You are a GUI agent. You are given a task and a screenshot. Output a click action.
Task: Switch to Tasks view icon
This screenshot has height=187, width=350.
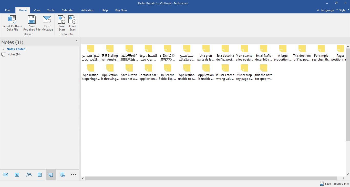40,175
